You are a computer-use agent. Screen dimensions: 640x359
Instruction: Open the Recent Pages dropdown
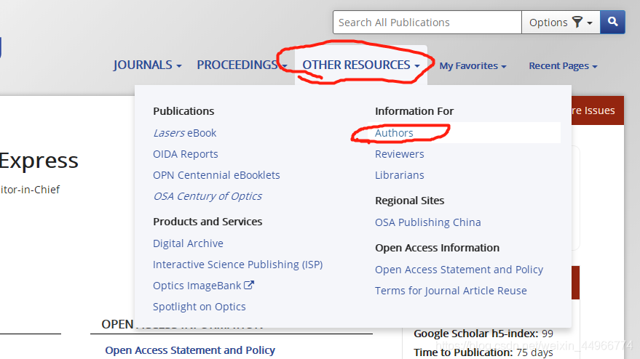tap(563, 66)
